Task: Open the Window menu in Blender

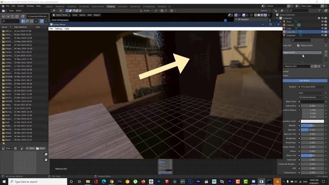Action: pyautogui.click(x=30, y=6)
